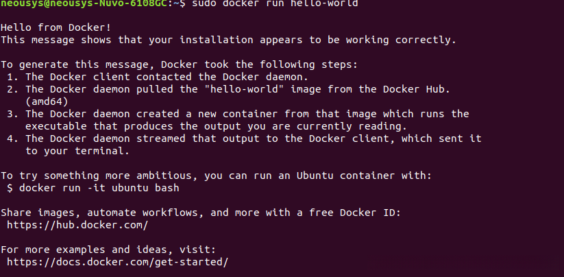The image size is (564, 277).
Task: Open the hub.docker.com link
Action: [77, 225]
